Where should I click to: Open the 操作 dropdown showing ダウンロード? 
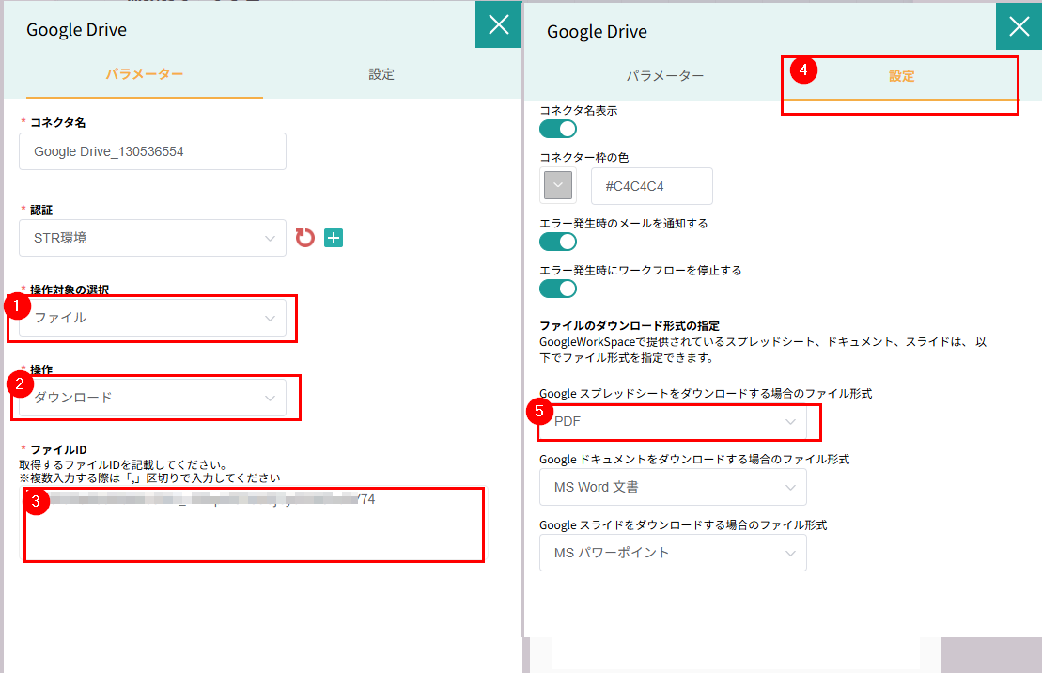tap(153, 398)
